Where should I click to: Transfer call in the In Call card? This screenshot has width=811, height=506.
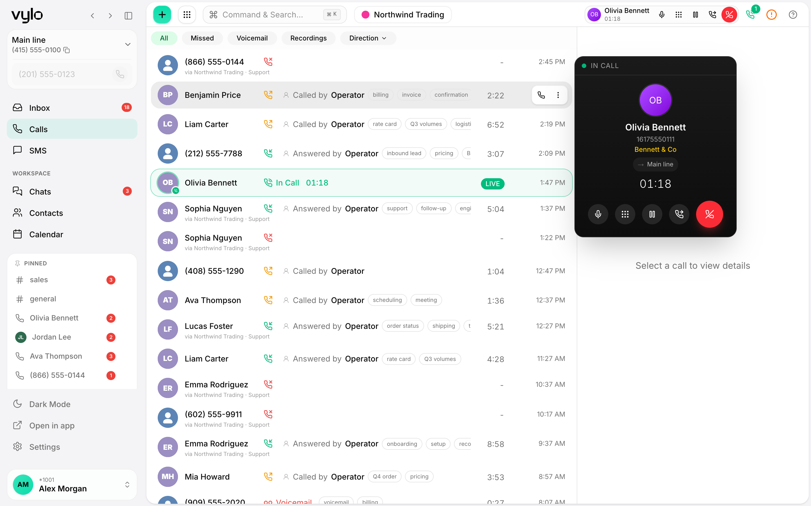coord(679,214)
